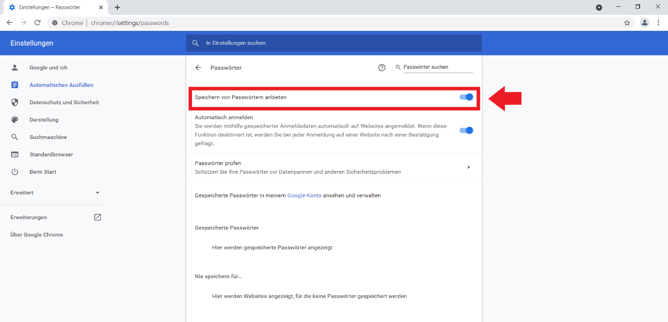This screenshot has height=322, width=668.
Task: Minimize the Chrome window
Action: pos(618,7)
